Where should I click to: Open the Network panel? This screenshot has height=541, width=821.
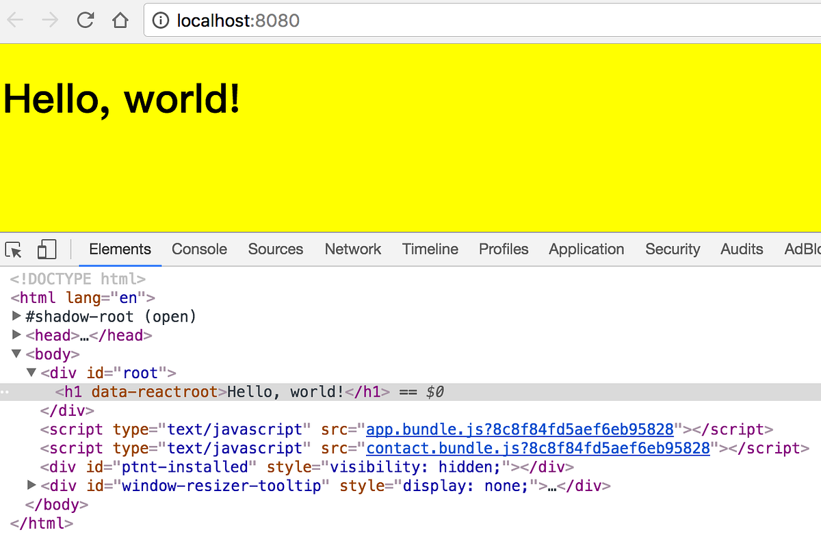[352, 249]
